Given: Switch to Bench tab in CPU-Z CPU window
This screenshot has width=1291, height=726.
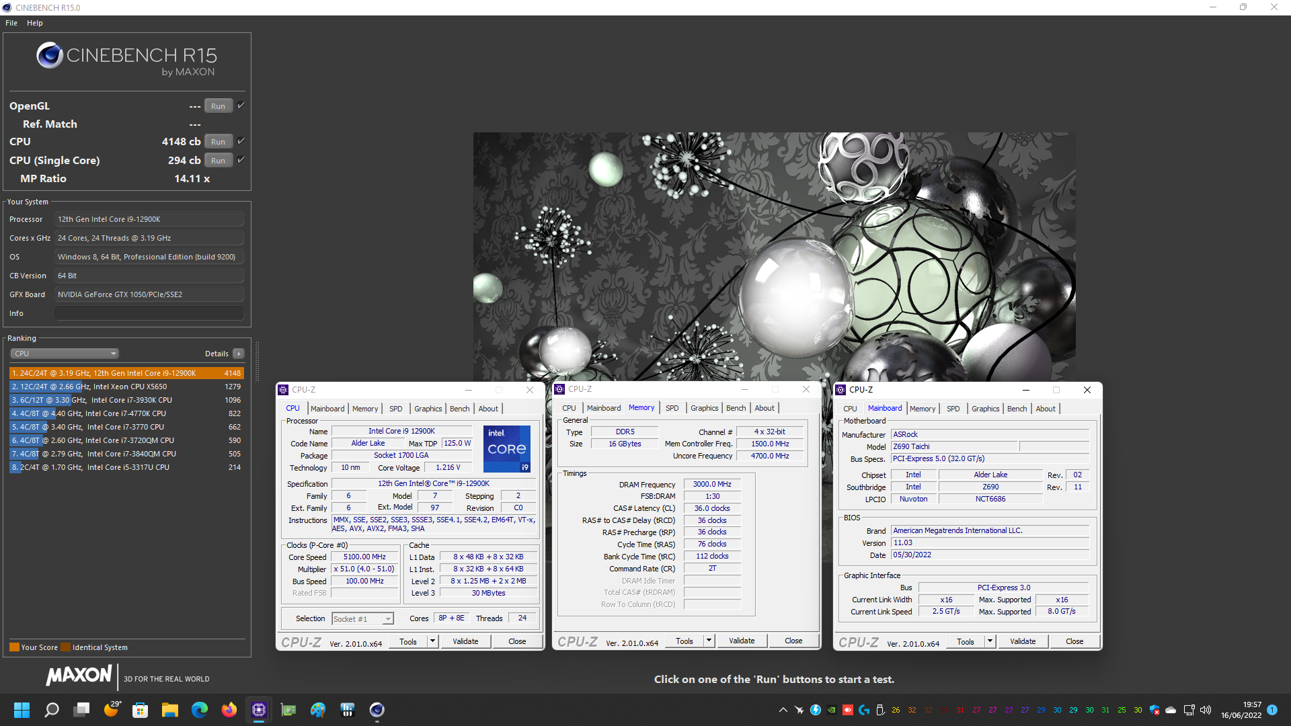Looking at the screenshot, I should pyautogui.click(x=460, y=409).
